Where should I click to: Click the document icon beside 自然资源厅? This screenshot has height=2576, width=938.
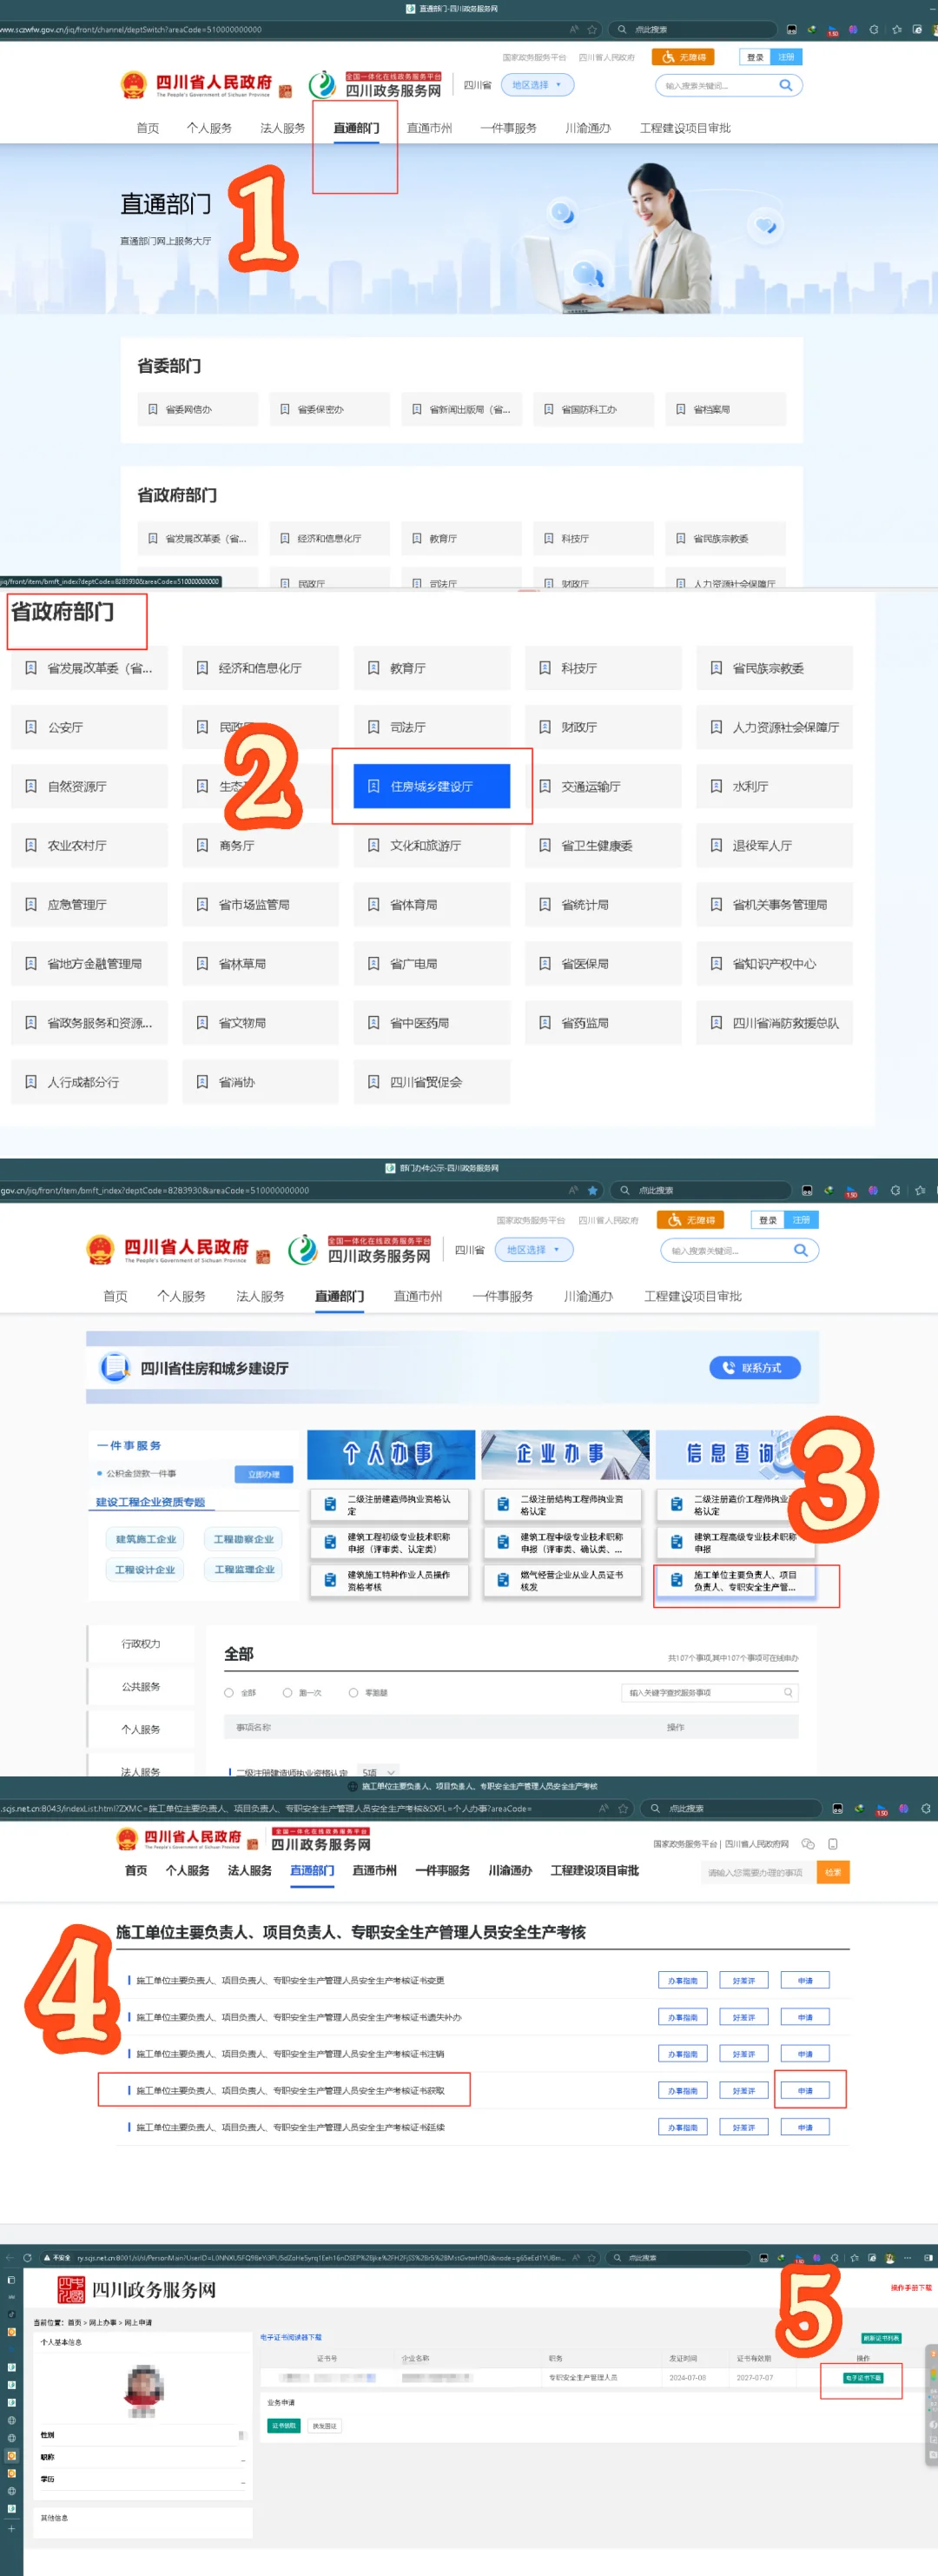coord(31,786)
